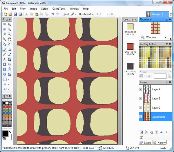Expand the Thumbnail Window dropdown
This screenshot has height=152, width=174.
pyautogui.click(x=166, y=37)
